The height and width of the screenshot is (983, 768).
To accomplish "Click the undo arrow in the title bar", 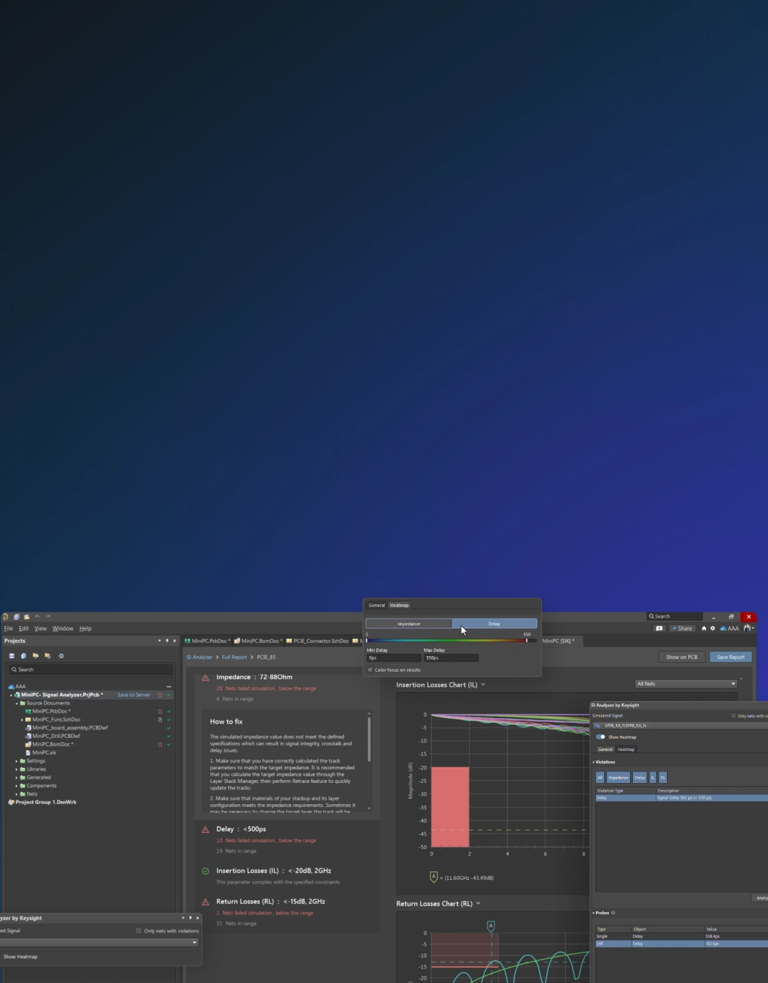I will coord(38,616).
